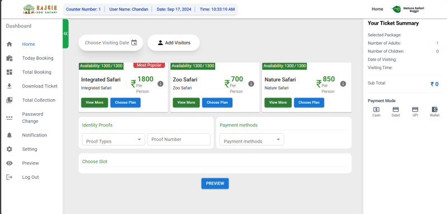Click Add Visitors button
The image size is (447, 214).
coord(174,42)
